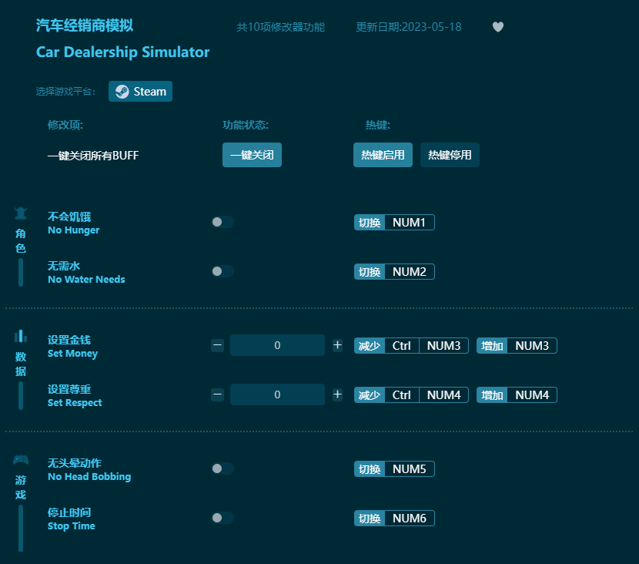Click the Steam logo icon
This screenshot has height=564, width=639.
(124, 91)
